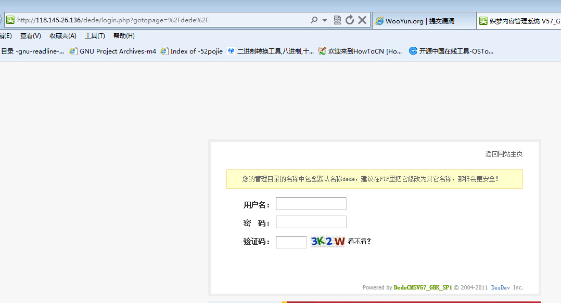
Task: Focus the 用户名 input field
Action: click(x=311, y=204)
